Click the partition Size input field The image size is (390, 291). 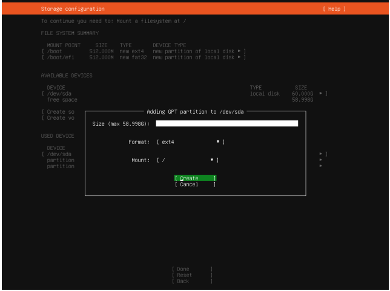[226, 124]
